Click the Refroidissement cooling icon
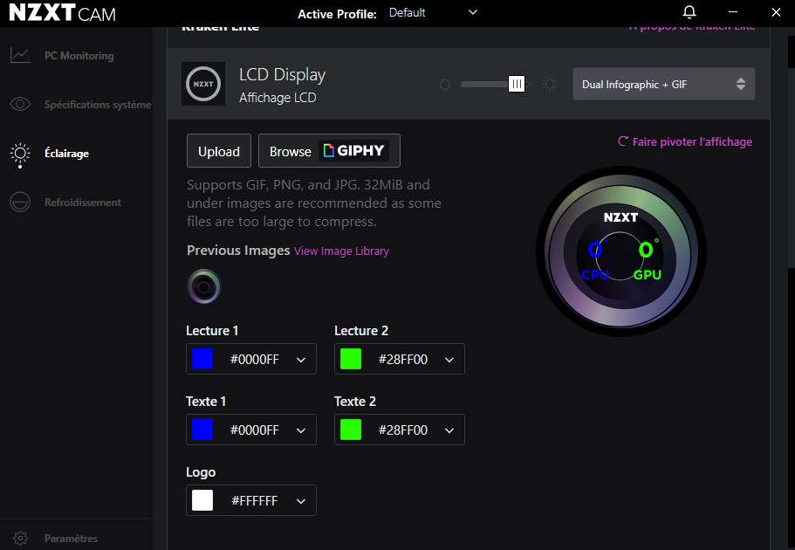 pos(20,203)
